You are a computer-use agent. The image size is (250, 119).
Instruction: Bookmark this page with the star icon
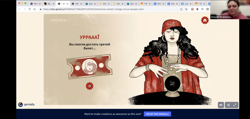[186, 9]
